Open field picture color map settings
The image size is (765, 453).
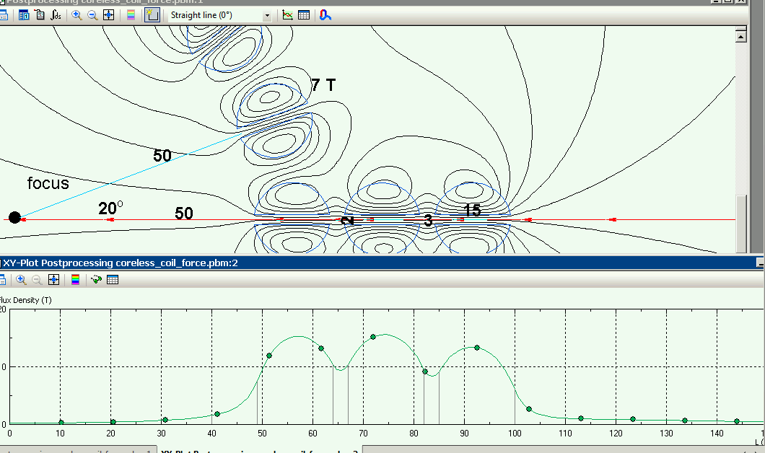click(131, 15)
